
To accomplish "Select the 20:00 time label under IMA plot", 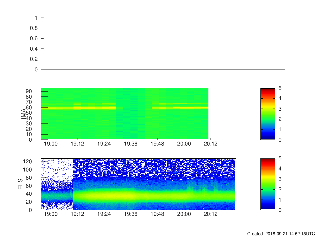I will pos(184,144).
